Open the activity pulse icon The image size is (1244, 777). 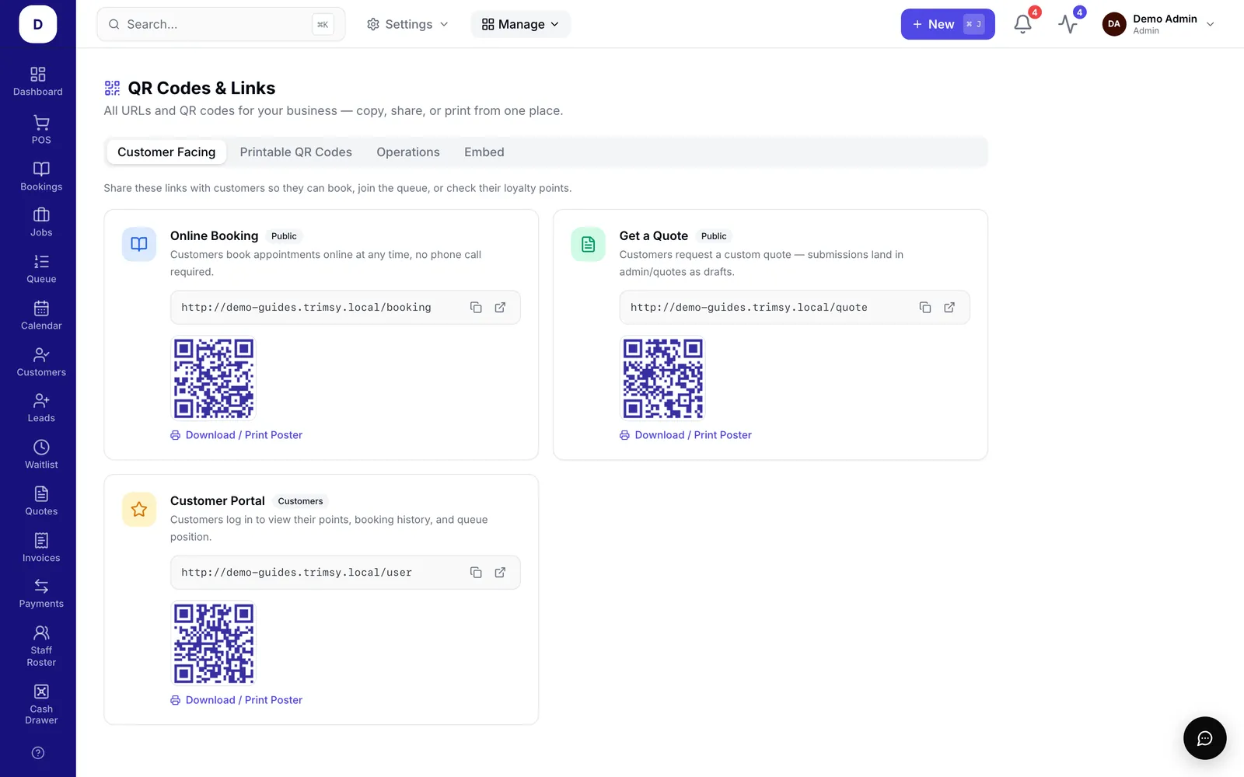[x=1068, y=24]
